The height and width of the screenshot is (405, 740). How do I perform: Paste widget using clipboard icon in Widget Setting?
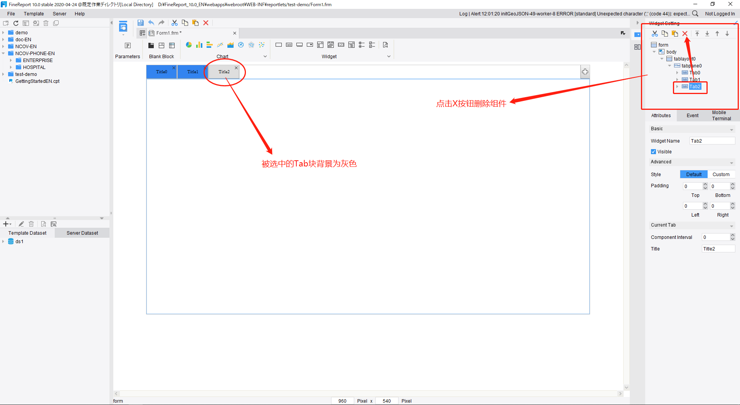pyautogui.click(x=675, y=34)
